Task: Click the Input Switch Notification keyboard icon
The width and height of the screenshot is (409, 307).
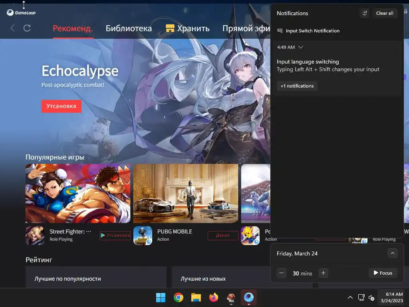Action: [280, 31]
